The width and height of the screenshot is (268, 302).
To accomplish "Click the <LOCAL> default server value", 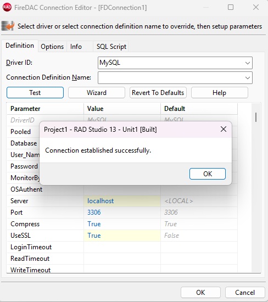I will click(x=199, y=201).
